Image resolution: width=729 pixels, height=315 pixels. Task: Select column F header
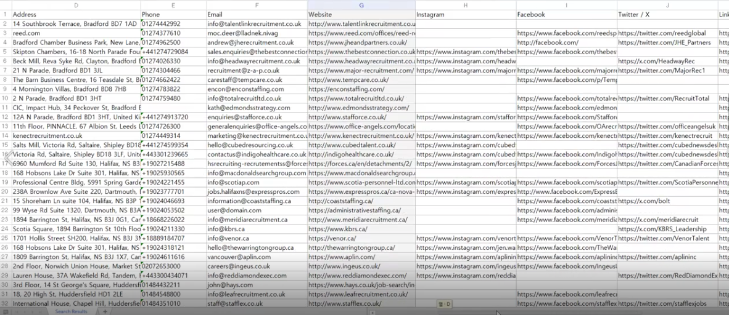click(257, 5)
